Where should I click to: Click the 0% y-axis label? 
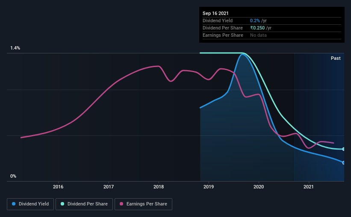[13, 176]
